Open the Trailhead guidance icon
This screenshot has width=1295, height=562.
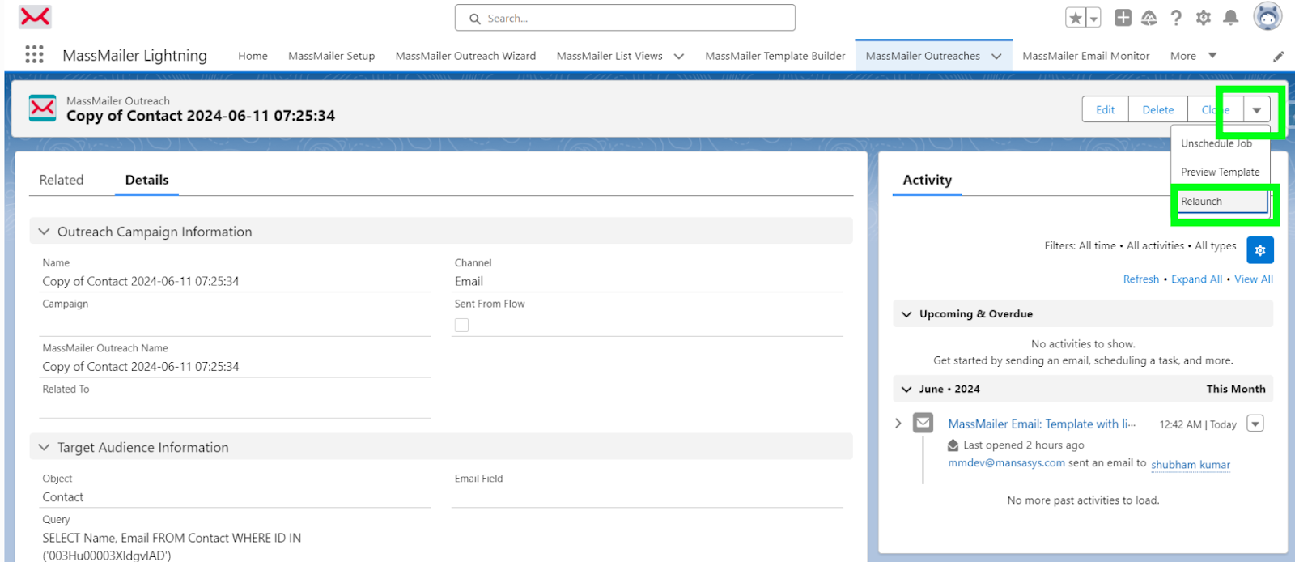coord(1149,18)
